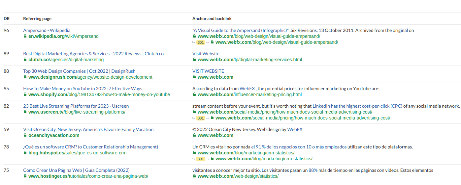Screen dimensions: 461x185
Task: Click the lock icon beside www.hostinger.es
Action: [x=25, y=176]
